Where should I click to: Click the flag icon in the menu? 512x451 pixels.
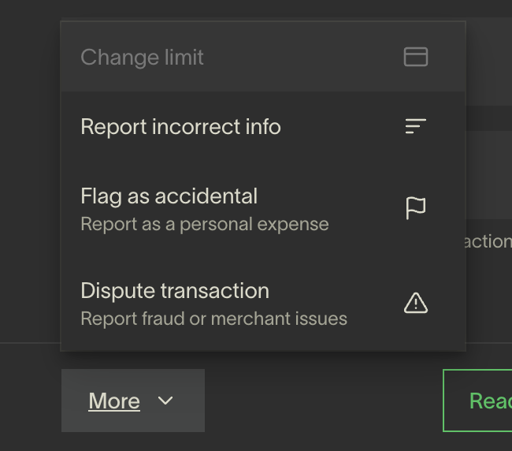coord(415,208)
